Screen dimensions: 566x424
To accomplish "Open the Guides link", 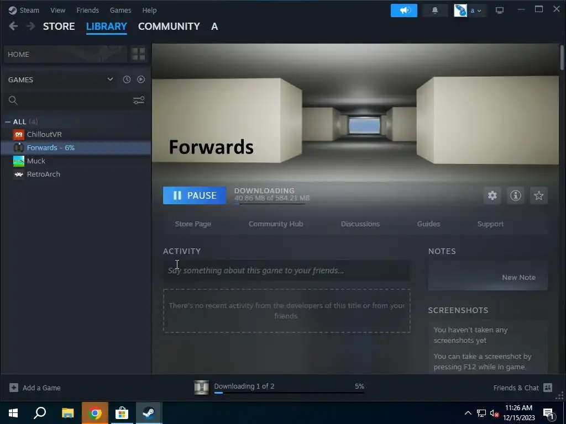I will pyautogui.click(x=428, y=224).
